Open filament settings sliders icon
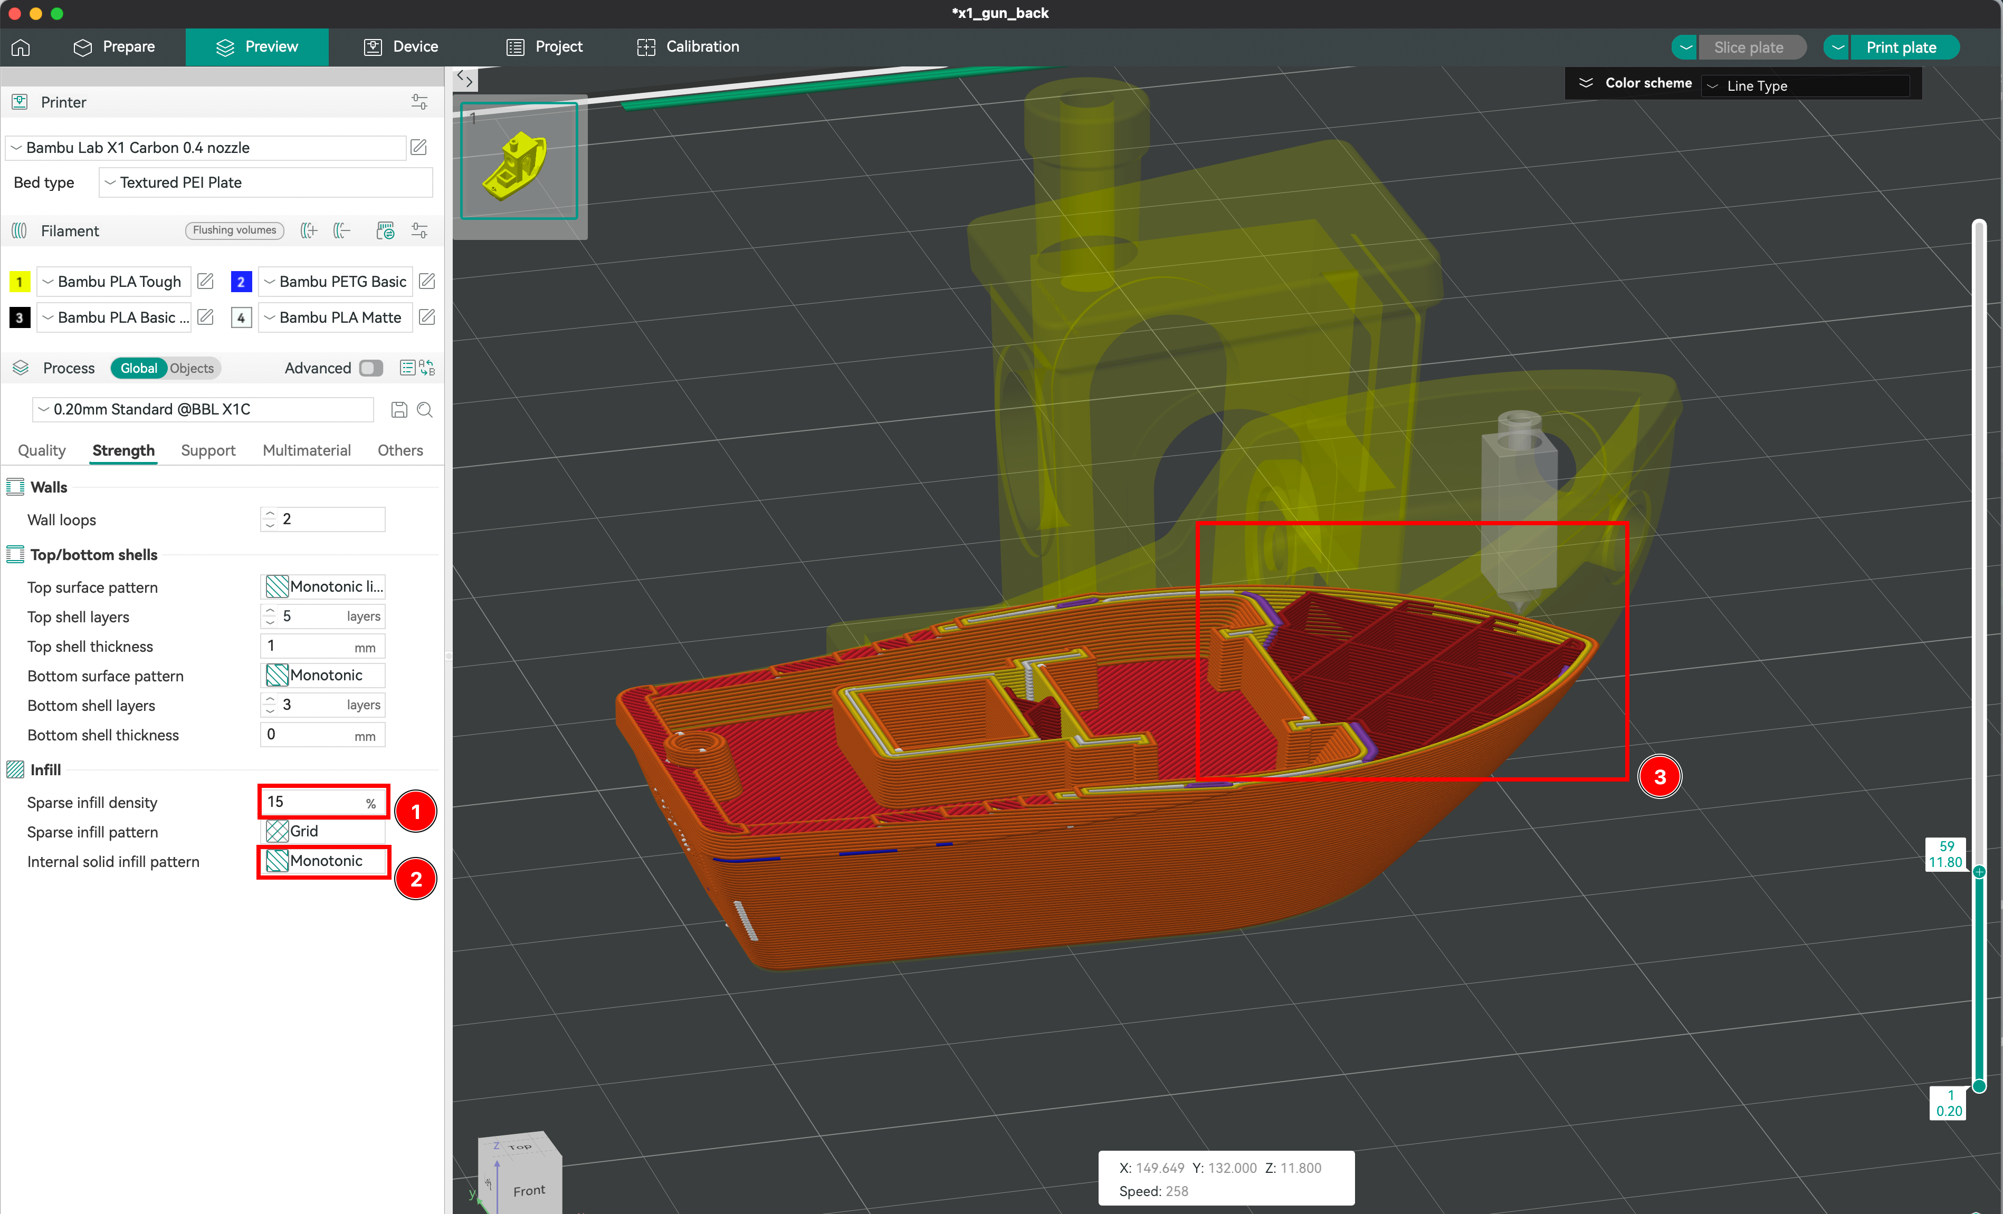2003x1214 pixels. tap(419, 231)
